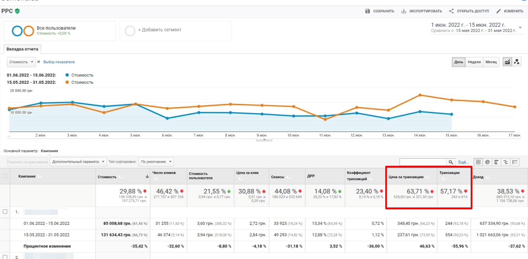Screen dimensions: 528x259
Task: Click the magnifier search icon above table
Action: [451, 162]
